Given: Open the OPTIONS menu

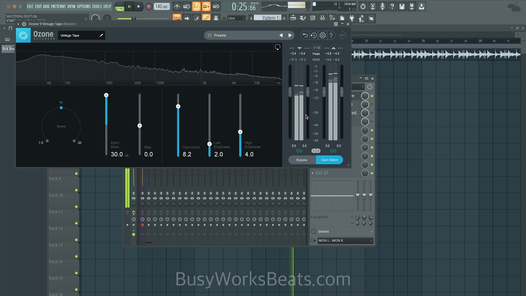Looking at the screenshot, I should coord(83,7).
